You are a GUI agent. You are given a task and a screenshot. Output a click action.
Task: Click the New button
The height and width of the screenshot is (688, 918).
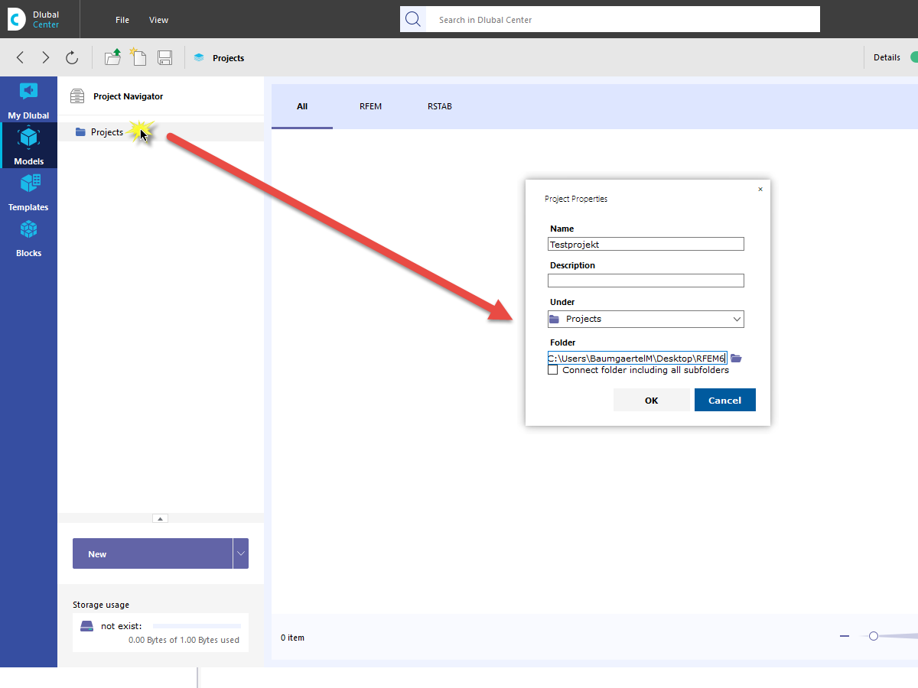(152, 553)
